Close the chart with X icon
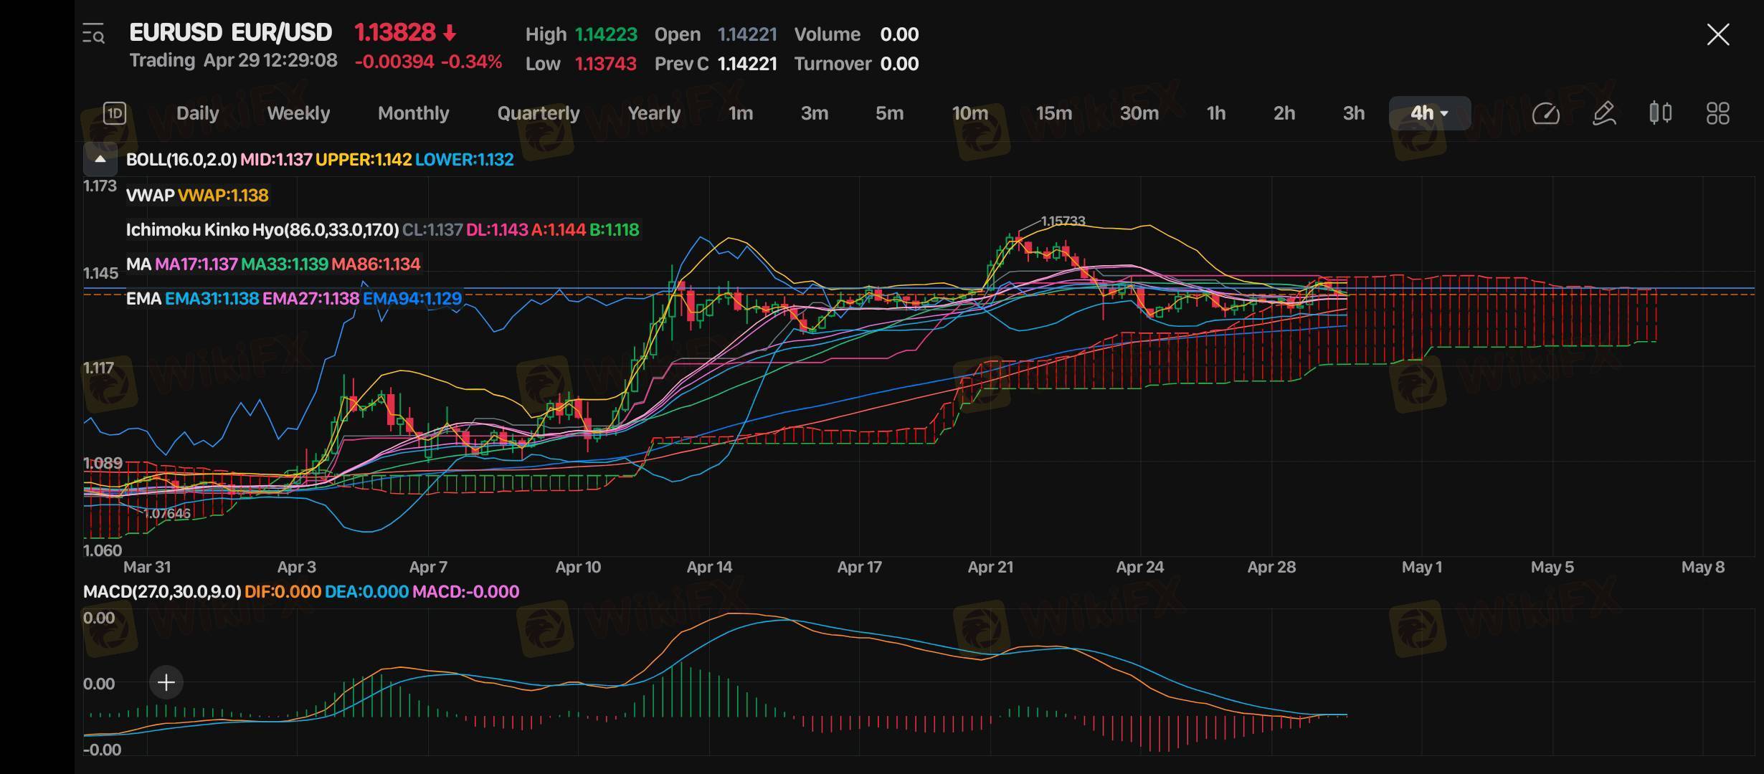Viewport: 1764px width, 774px height. point(1717,34)
